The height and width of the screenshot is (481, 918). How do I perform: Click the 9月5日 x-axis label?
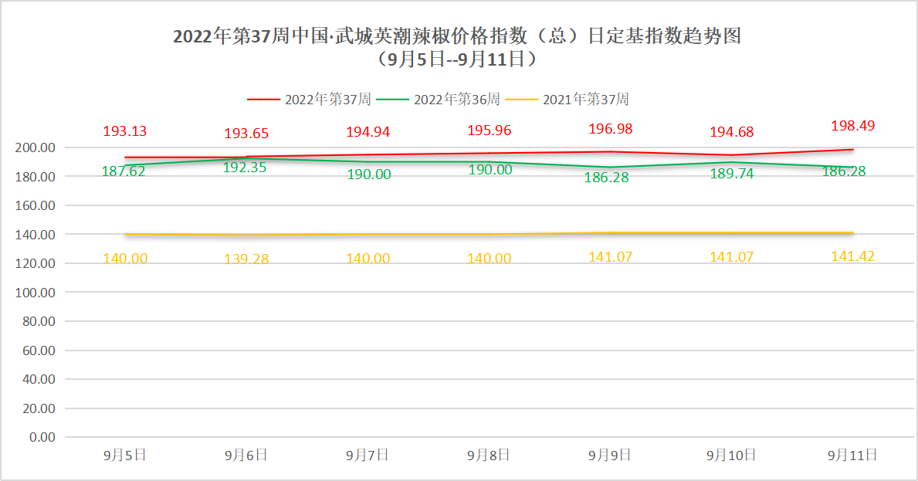pos(124,456)
